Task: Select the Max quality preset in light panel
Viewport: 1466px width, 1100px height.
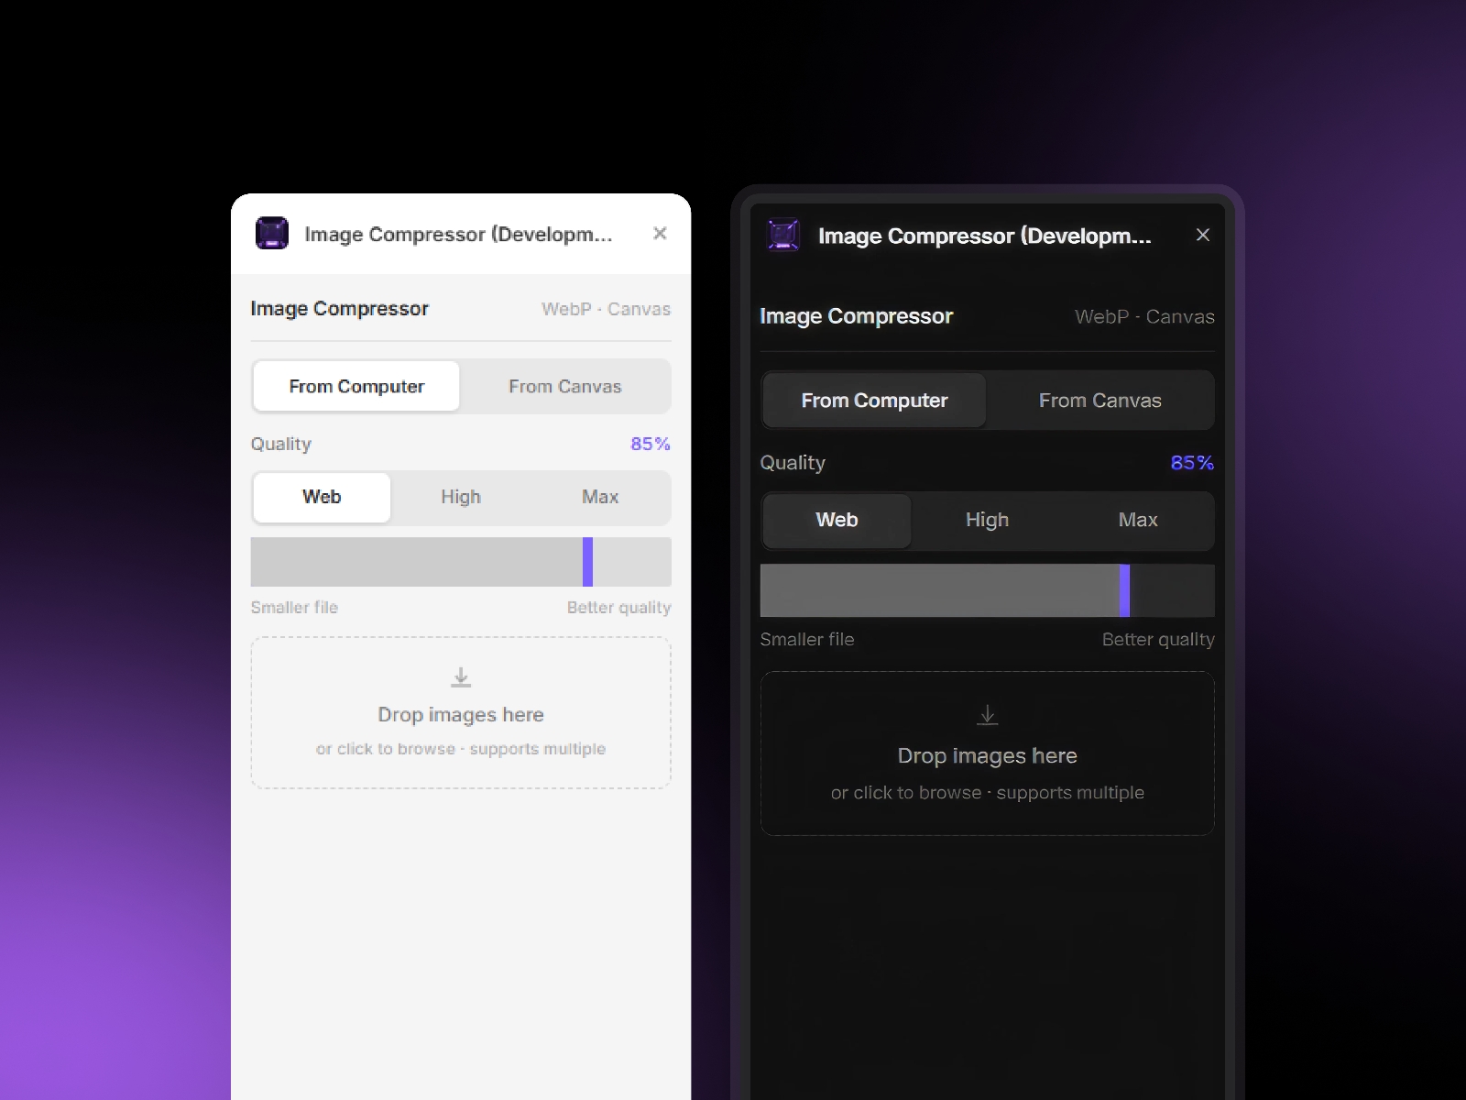Action: pyautogui.click(x=600, y=497)
